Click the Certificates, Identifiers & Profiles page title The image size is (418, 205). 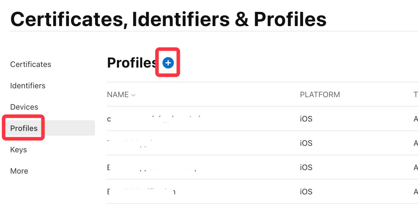tap(168, 19)
